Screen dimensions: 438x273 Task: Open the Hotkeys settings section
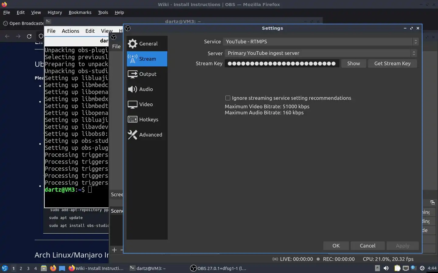coord(147,120)
